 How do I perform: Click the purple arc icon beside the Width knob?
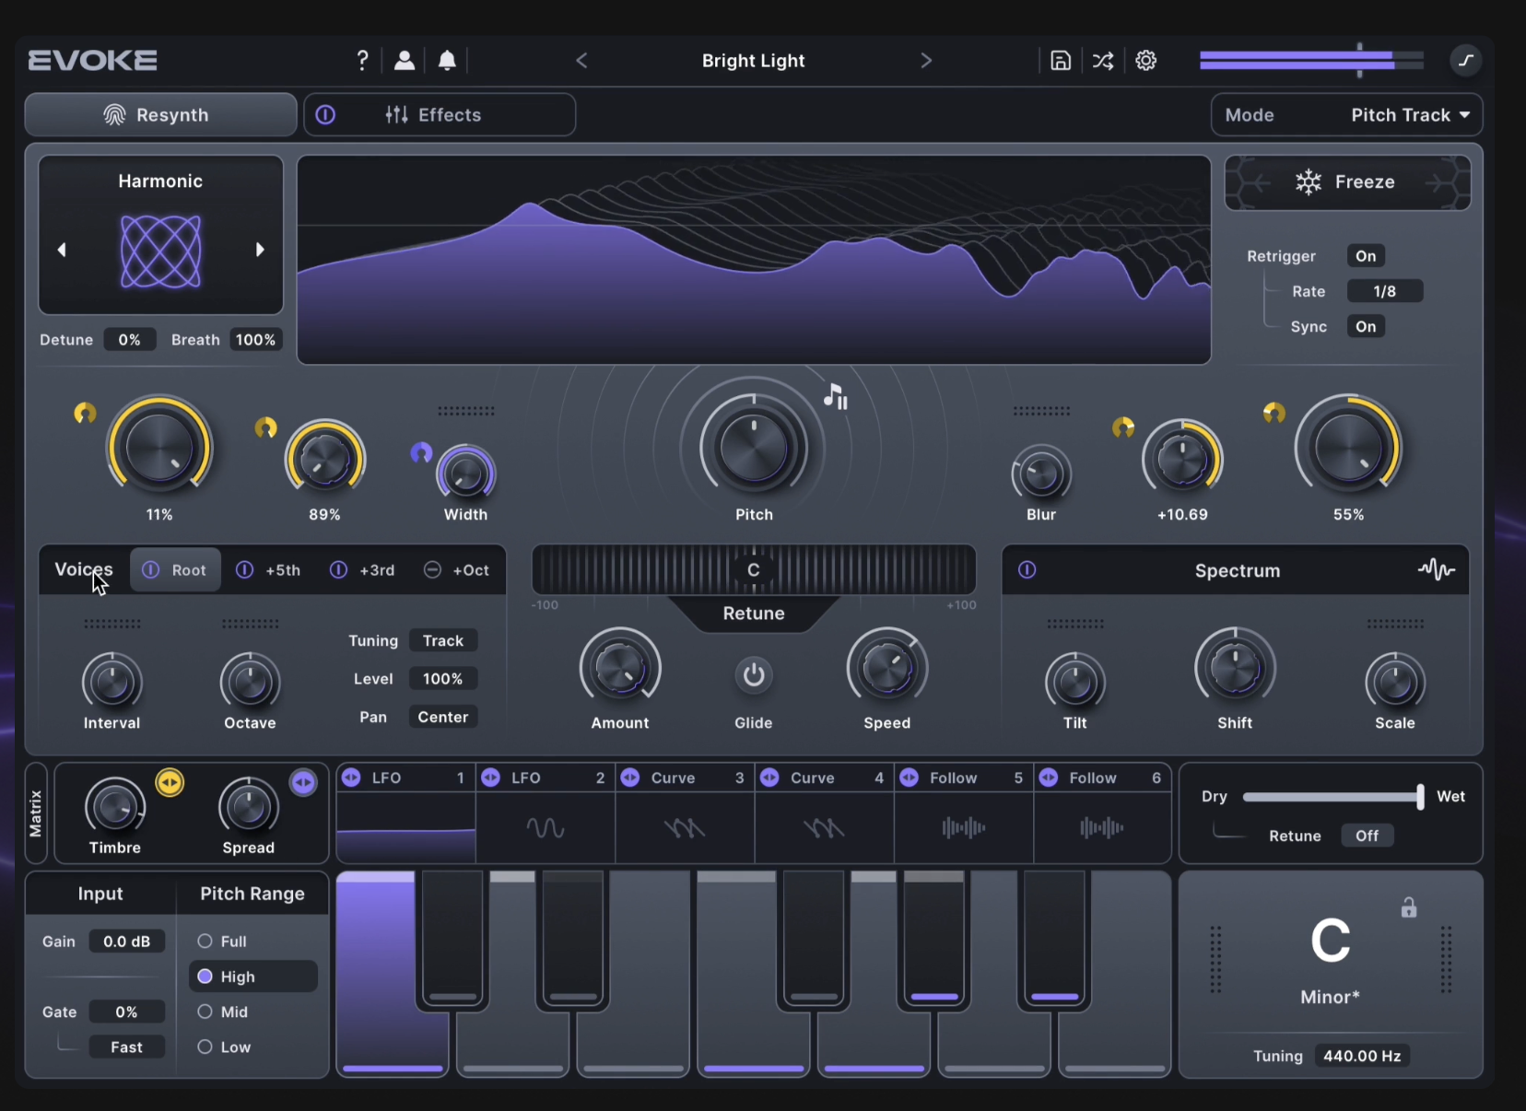pyautogui.click(x=421, y=452)
